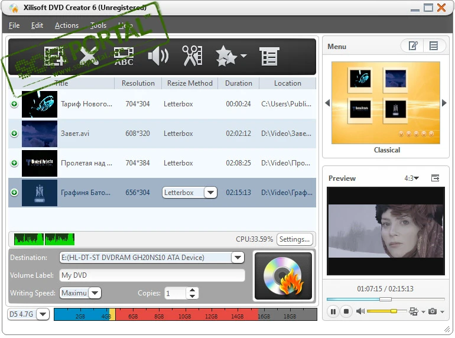The width and height of the screenshot is (455, 338).
Task: Click the preview playback seek slider
Action: [385, 299]
